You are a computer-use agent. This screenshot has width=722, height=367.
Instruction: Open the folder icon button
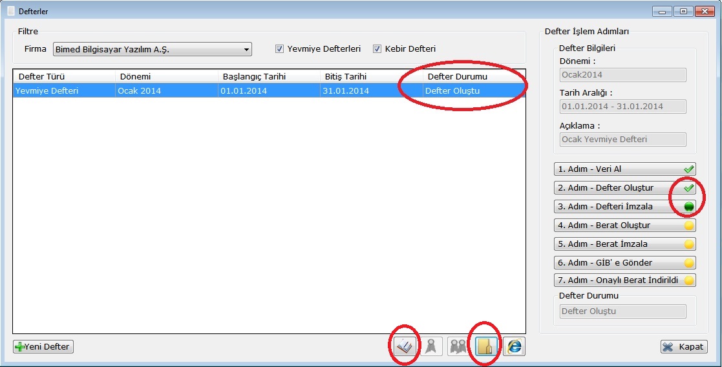click(486, 346)
